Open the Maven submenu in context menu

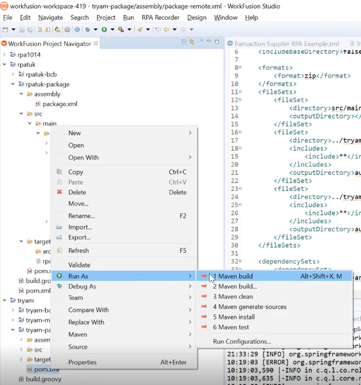(x=124, y=334)
